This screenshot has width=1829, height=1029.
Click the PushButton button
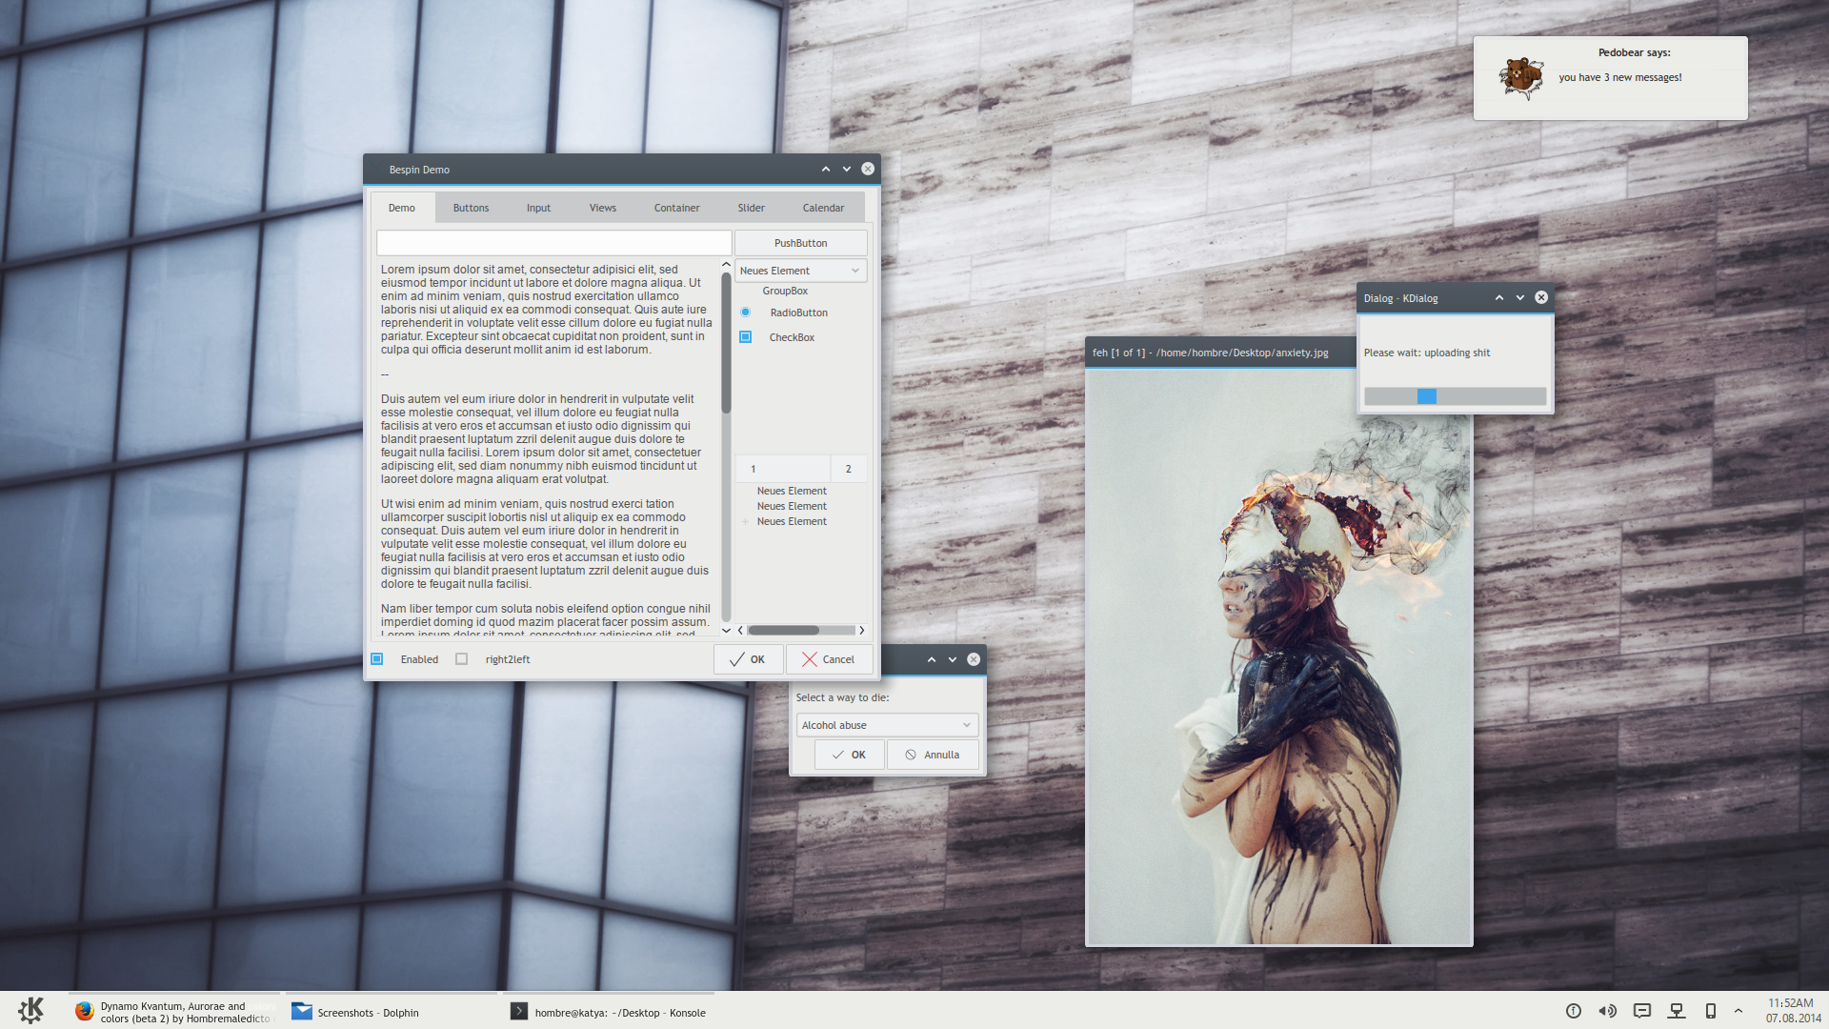tap(801, 243)
